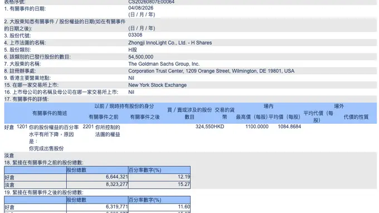The width and height of the screenshot is (379, 213).
Task: Select the 代價的性質 column header
Action: pyautogui.click(x=356, y=117)
